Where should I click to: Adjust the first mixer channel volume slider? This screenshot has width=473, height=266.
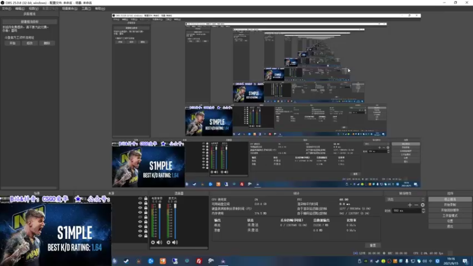coord(160,221)
